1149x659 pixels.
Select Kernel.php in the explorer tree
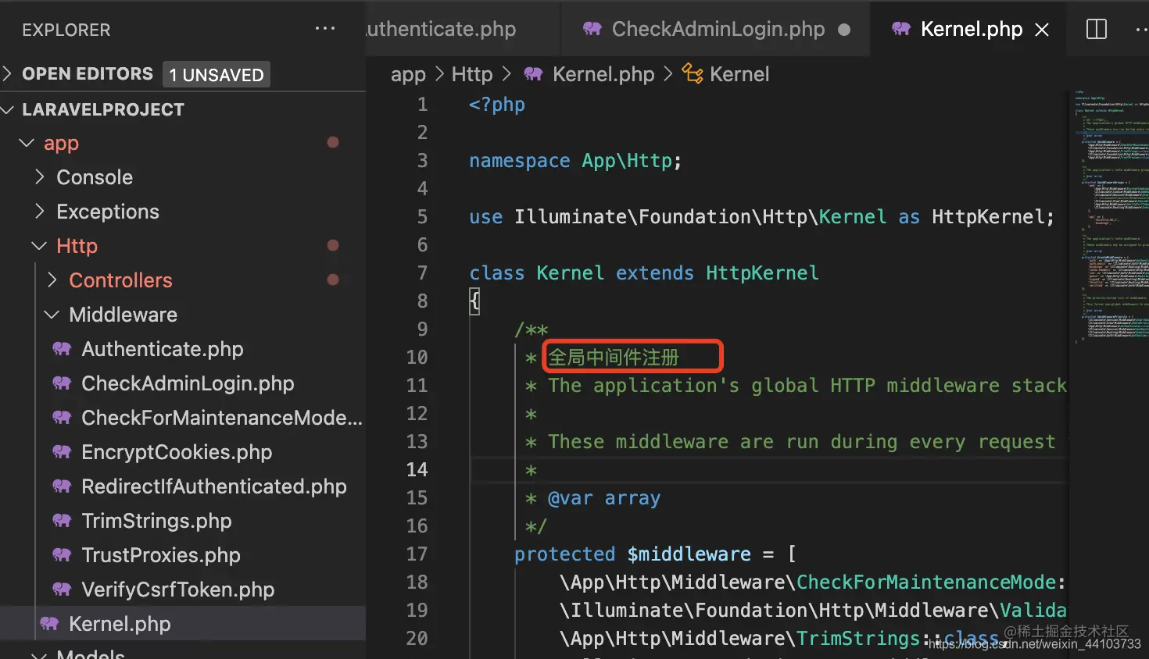click(x=183, y=624)
